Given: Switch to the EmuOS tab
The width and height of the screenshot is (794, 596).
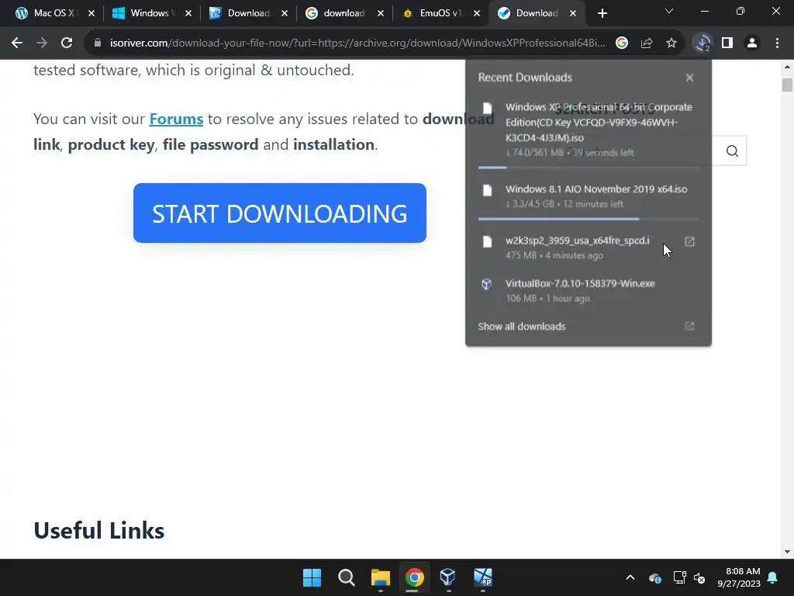Looking at the screenshot, I should [x=440, y=13].
